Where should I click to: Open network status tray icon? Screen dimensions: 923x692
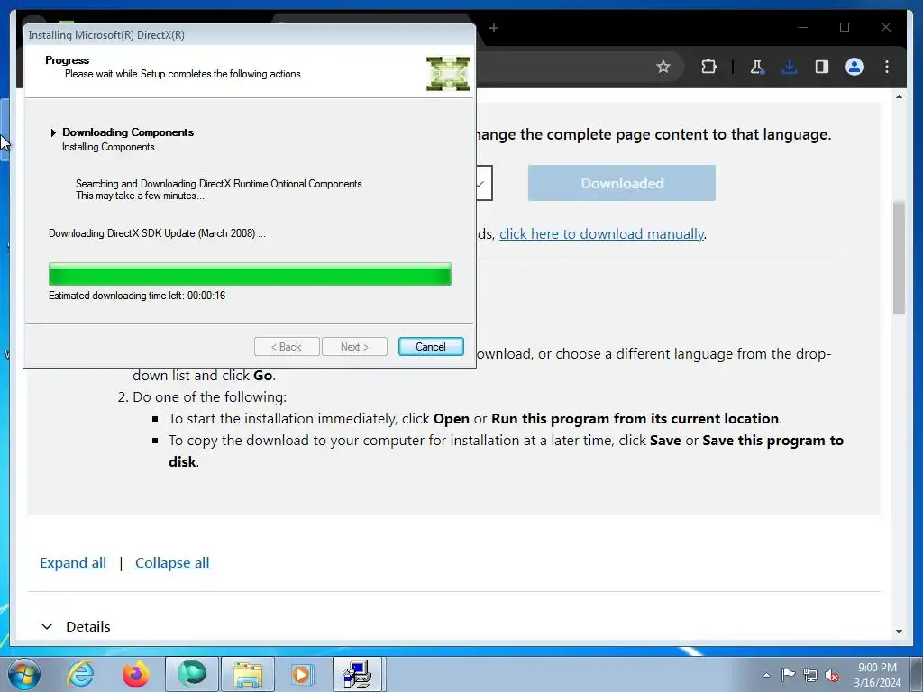point(810,675)
